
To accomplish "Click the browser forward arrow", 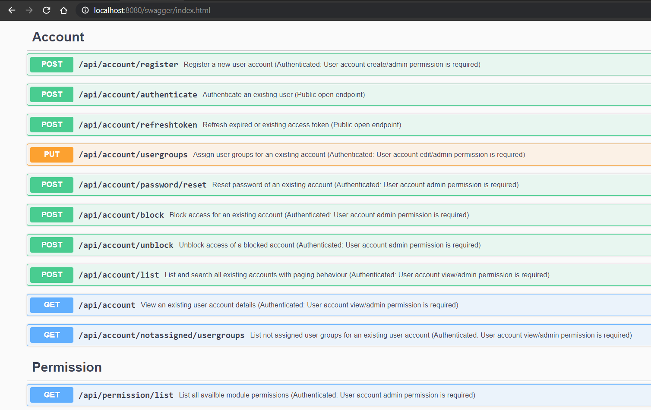I will click(x=29, y=10).
